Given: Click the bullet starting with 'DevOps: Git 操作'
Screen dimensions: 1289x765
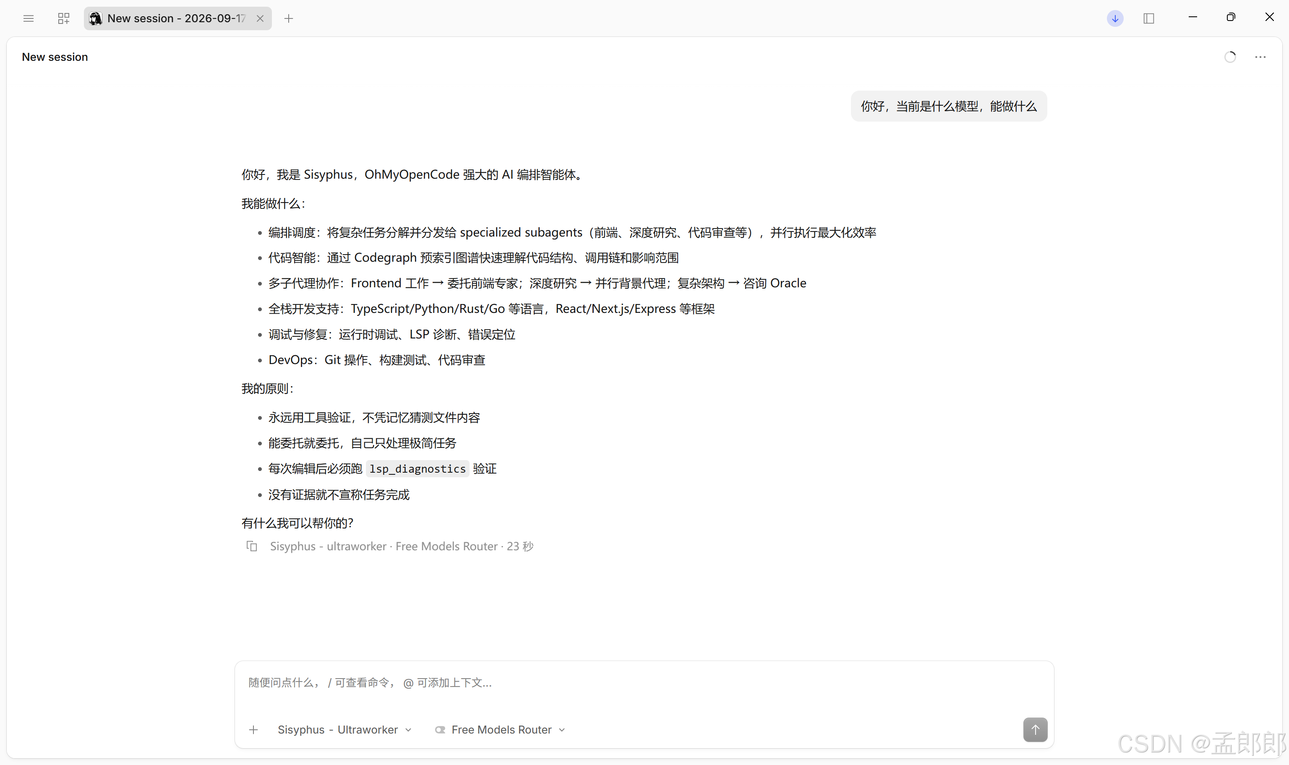Looking at the screenshot, I should (x=376, y=360).
